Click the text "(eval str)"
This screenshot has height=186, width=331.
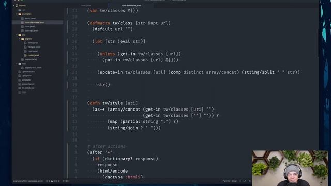click(130, 41)
